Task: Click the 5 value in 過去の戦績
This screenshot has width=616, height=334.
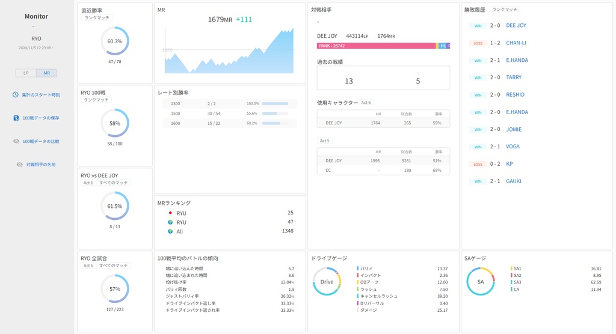Action: pos(418,81)
